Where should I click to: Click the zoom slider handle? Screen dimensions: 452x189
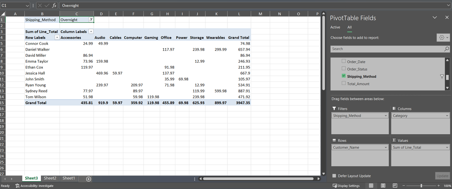point(421,186)
